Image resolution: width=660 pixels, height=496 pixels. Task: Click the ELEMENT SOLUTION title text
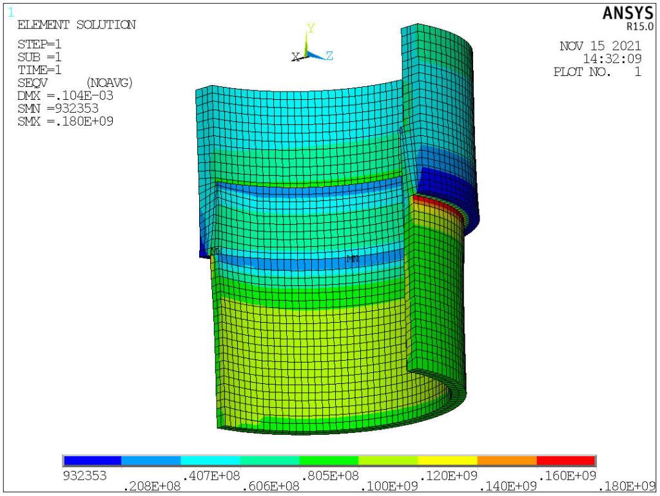coord(76,25)
